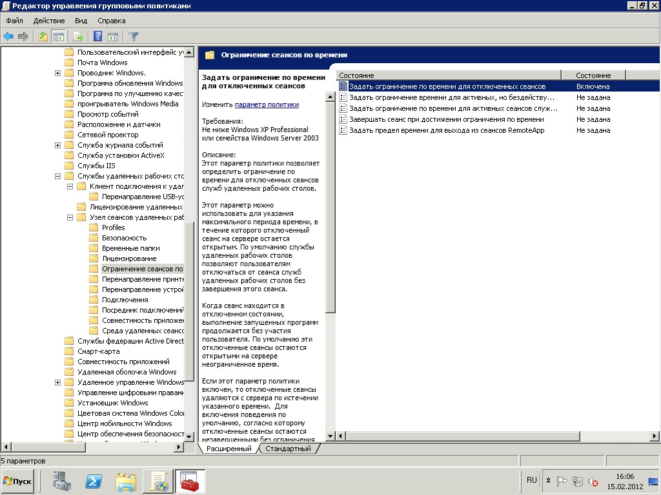Collapse the Службы удаленных рабочих столов node
Image resolution: width=661 pixels, height=495 pixels.
[58, 176]
